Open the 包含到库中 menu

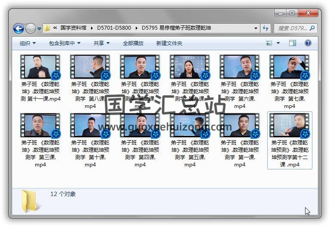point(64,43)
